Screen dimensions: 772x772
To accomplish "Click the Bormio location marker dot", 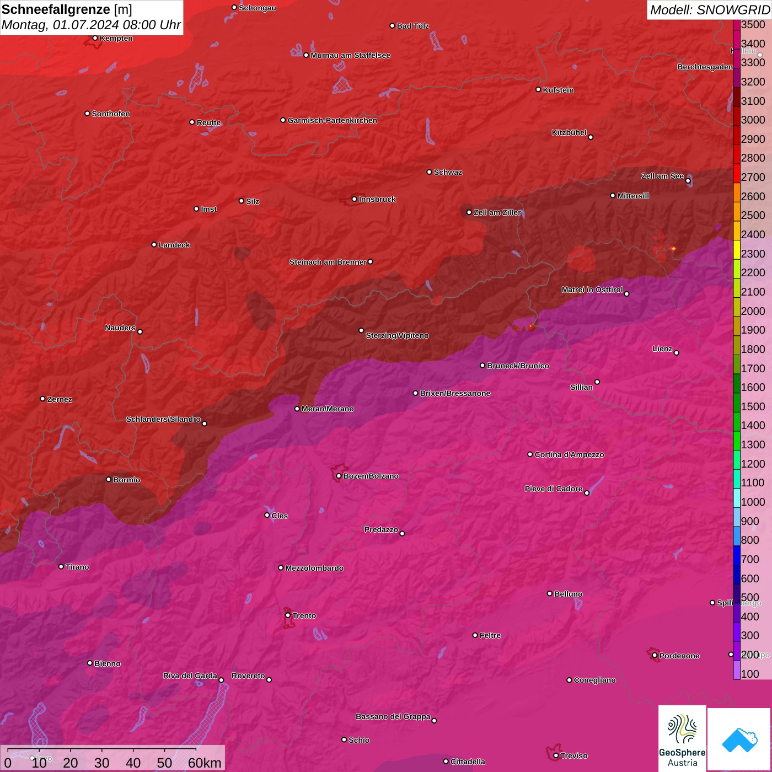I will (x=109, y=479).
